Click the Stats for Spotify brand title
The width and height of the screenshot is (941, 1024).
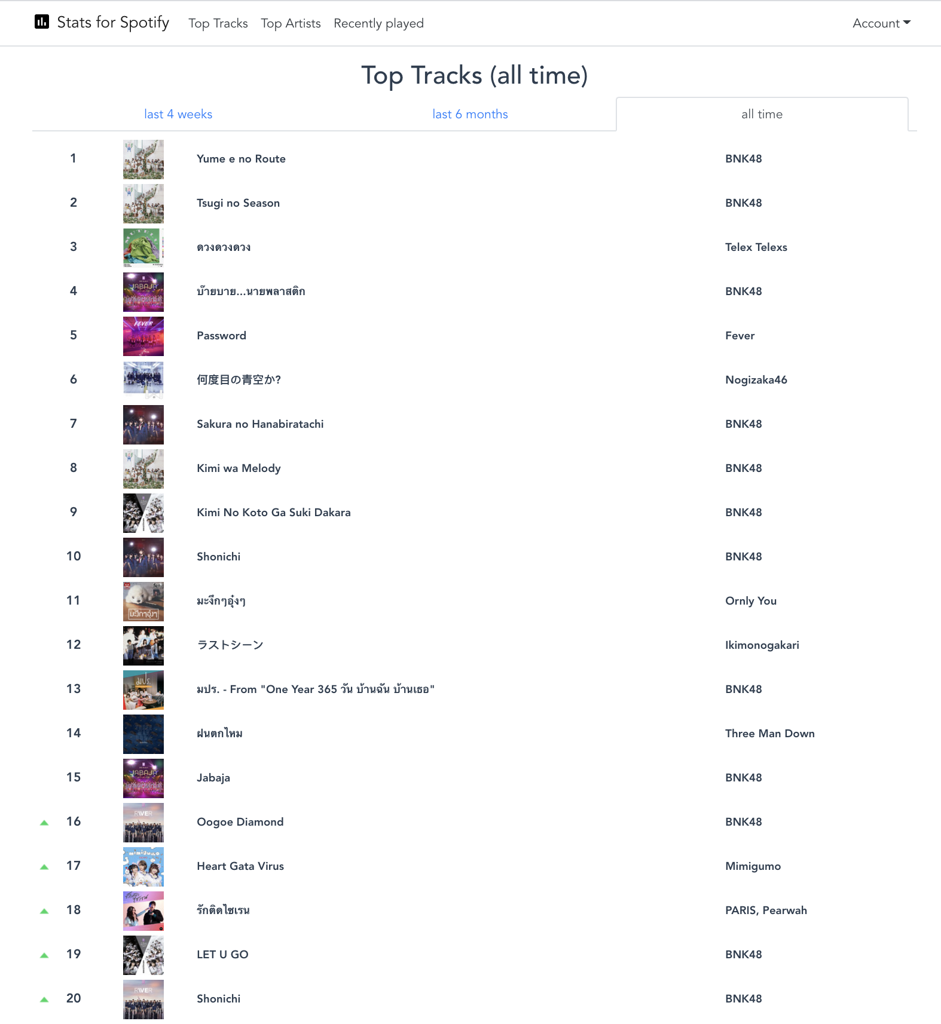(x=113, y=22)
